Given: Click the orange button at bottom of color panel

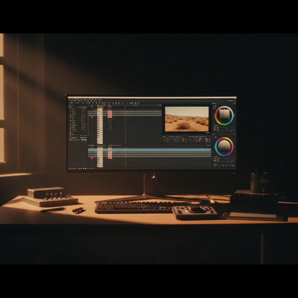Looking at the screenshot, I should click(x=233, y=165).
